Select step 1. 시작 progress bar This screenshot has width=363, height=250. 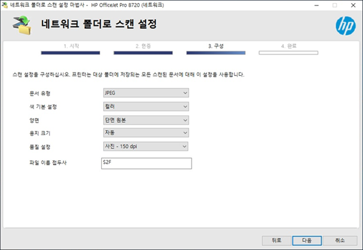71,53
